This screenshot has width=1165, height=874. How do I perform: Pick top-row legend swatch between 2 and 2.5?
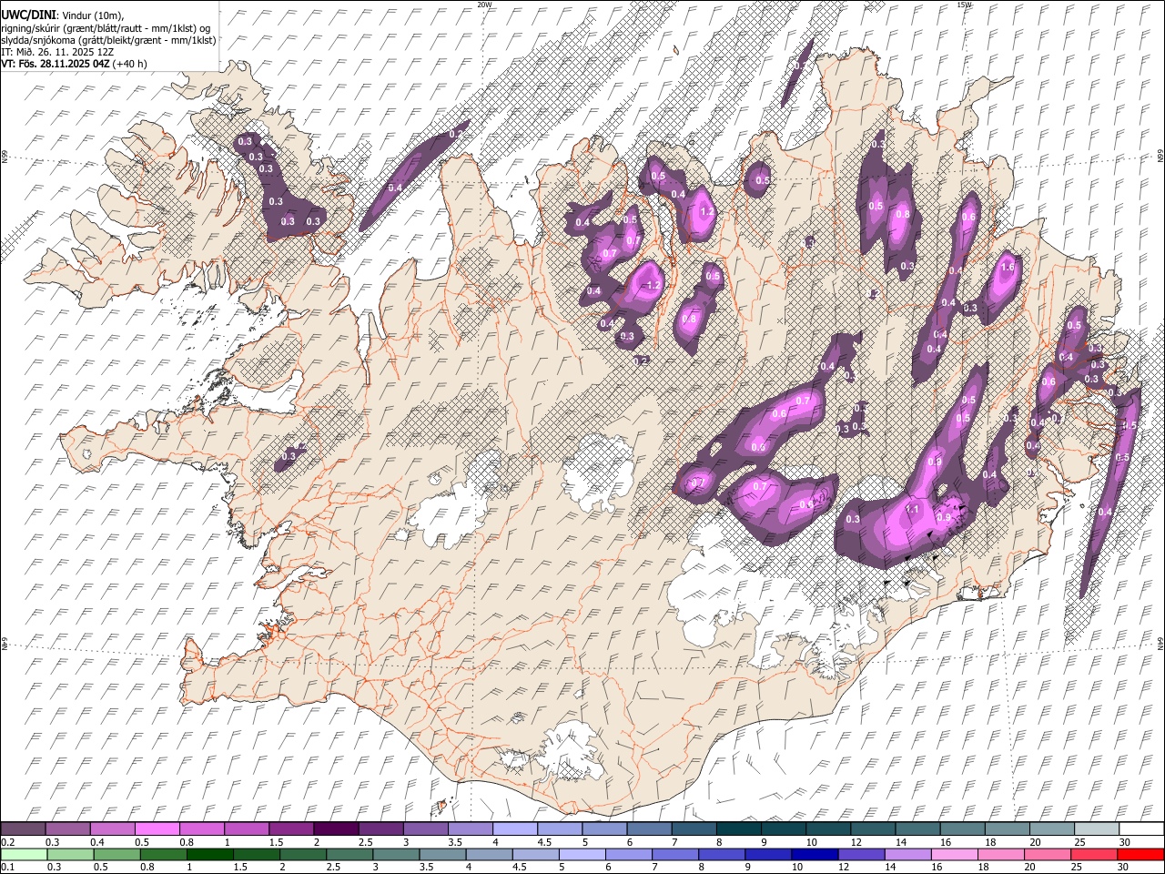pos(336,829)
